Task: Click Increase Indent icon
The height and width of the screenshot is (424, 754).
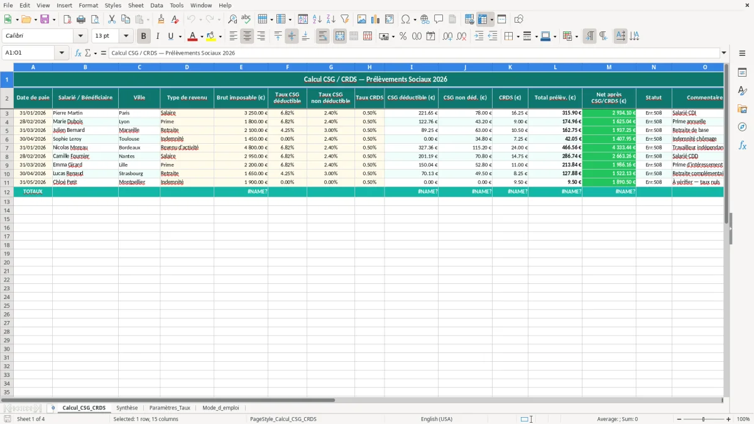Action: [x=479, y=36]
